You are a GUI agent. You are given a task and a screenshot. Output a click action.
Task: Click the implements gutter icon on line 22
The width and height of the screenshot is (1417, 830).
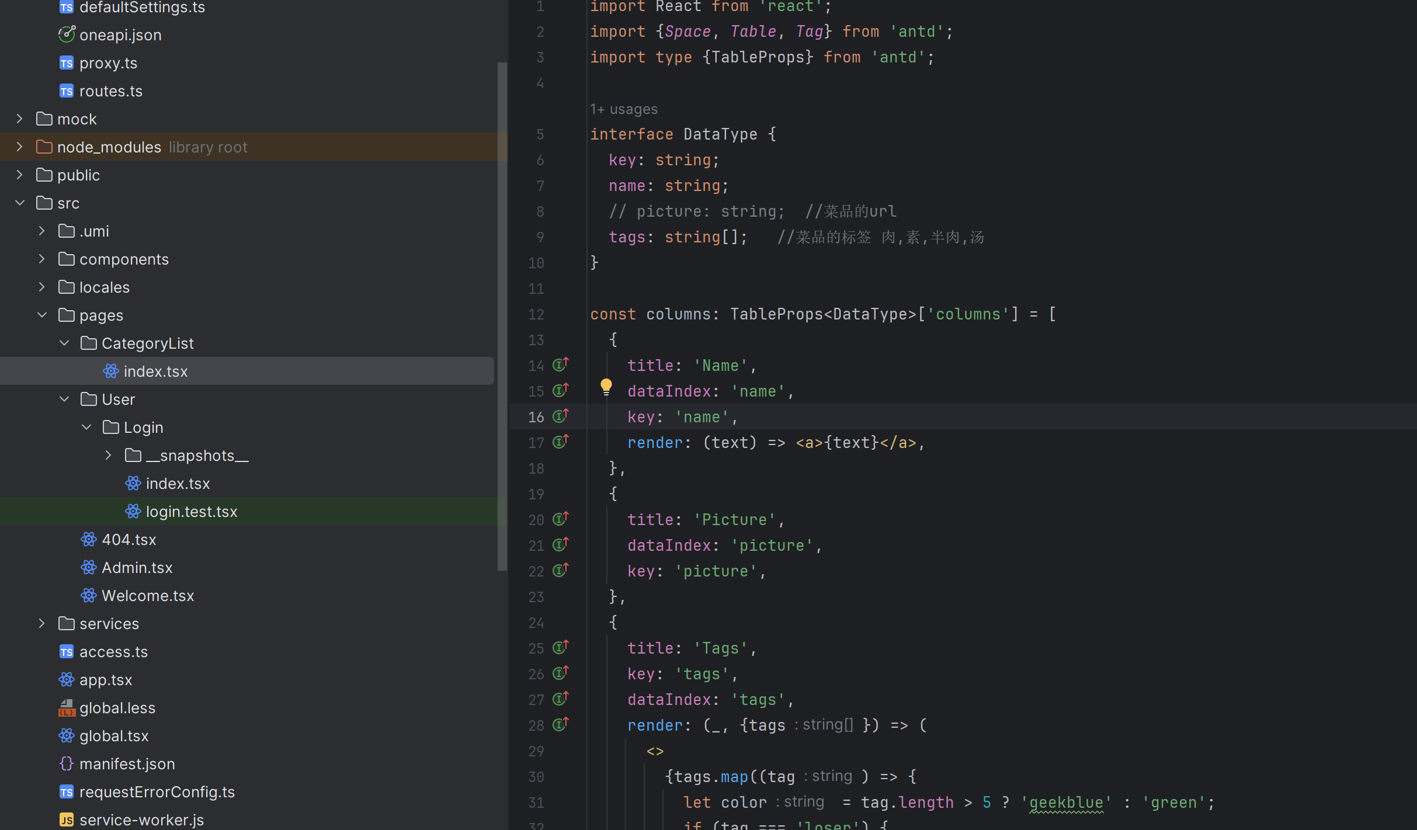(561, 571)
